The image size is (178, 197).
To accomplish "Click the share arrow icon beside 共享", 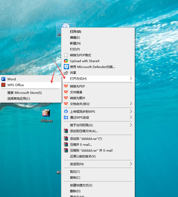I will click(66, 73).
